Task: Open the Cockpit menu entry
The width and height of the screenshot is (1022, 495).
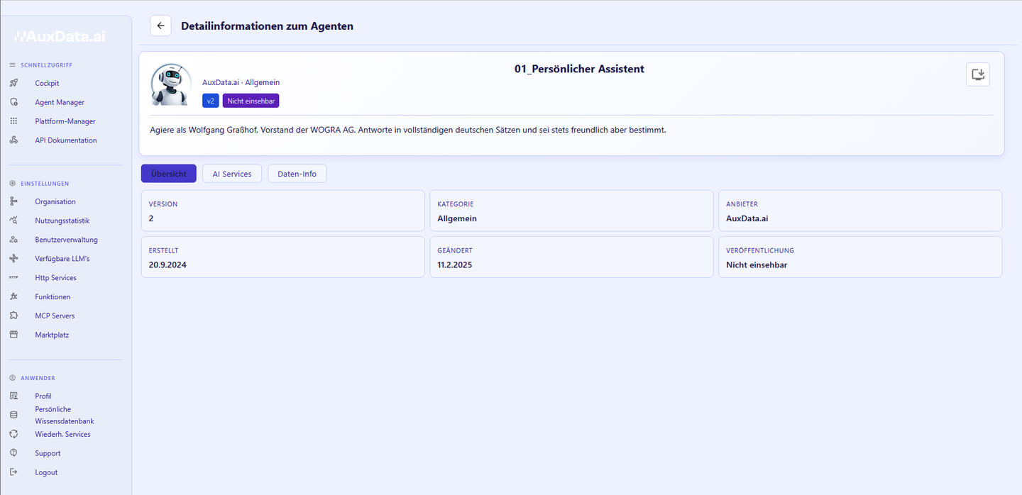Action: pyautogui.click(x=47, y=84)
